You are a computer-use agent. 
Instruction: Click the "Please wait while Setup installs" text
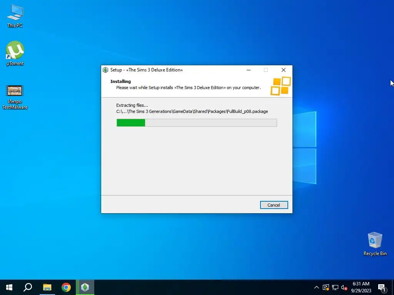[x=189, y=88]
